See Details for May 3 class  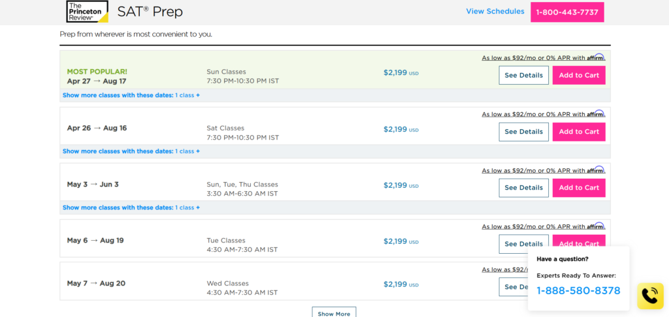(523, 188)
